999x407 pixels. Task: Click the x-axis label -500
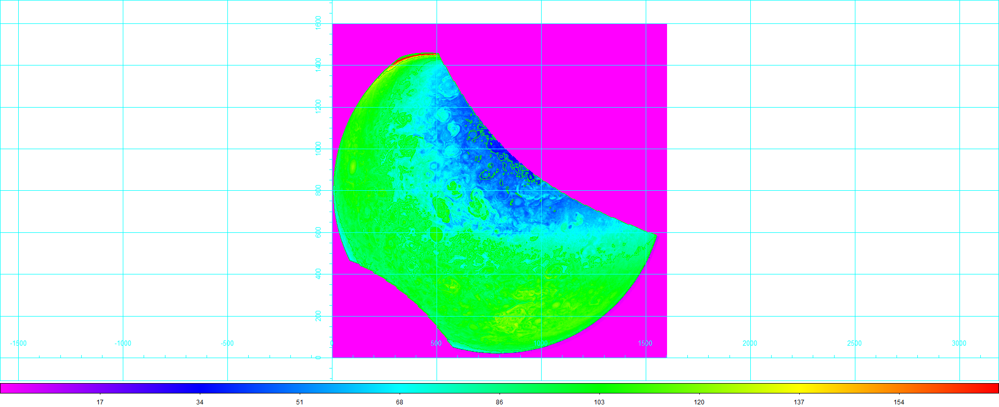pyautogui.click(x=227, y=344)
